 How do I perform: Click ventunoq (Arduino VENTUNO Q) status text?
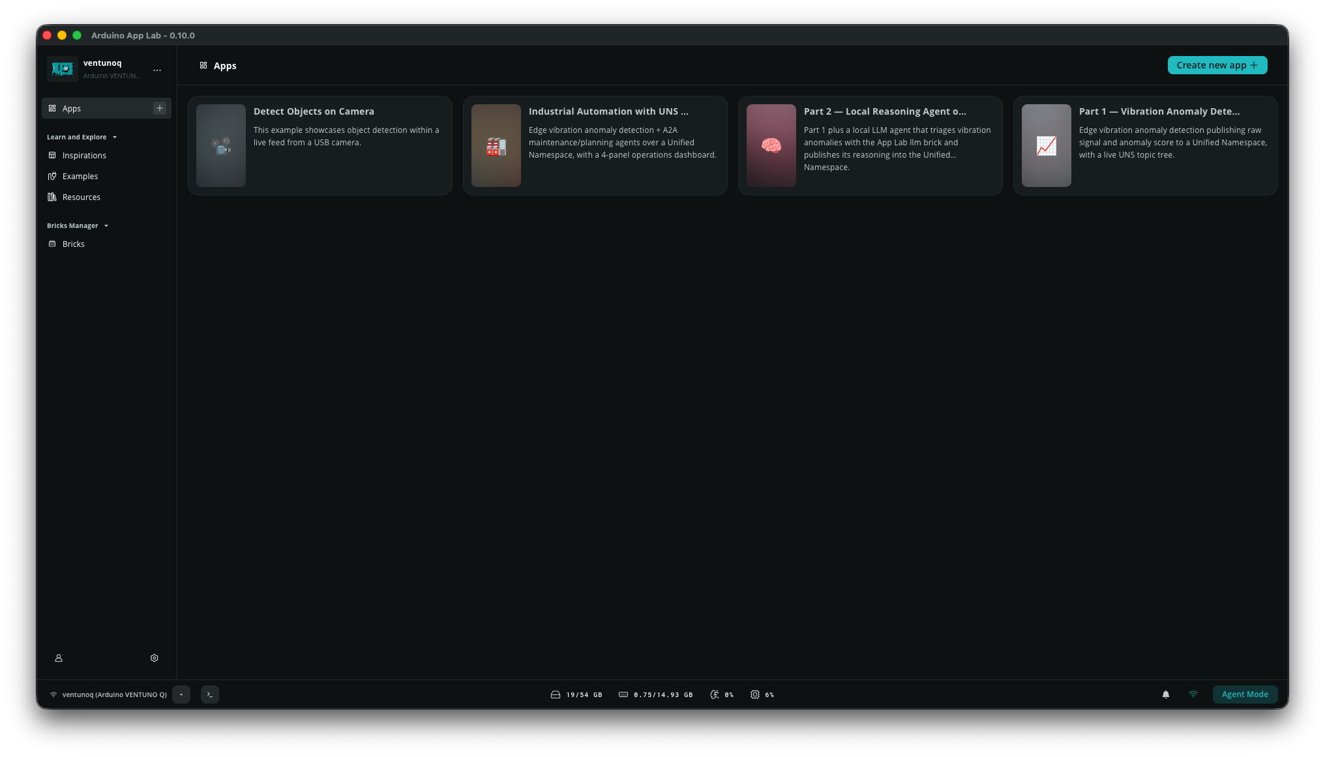coord(115,694)
